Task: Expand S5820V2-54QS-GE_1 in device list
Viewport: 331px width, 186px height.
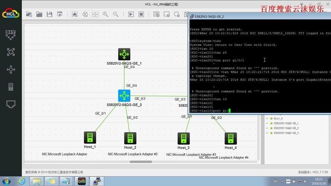Action: [x=267, y=124]
